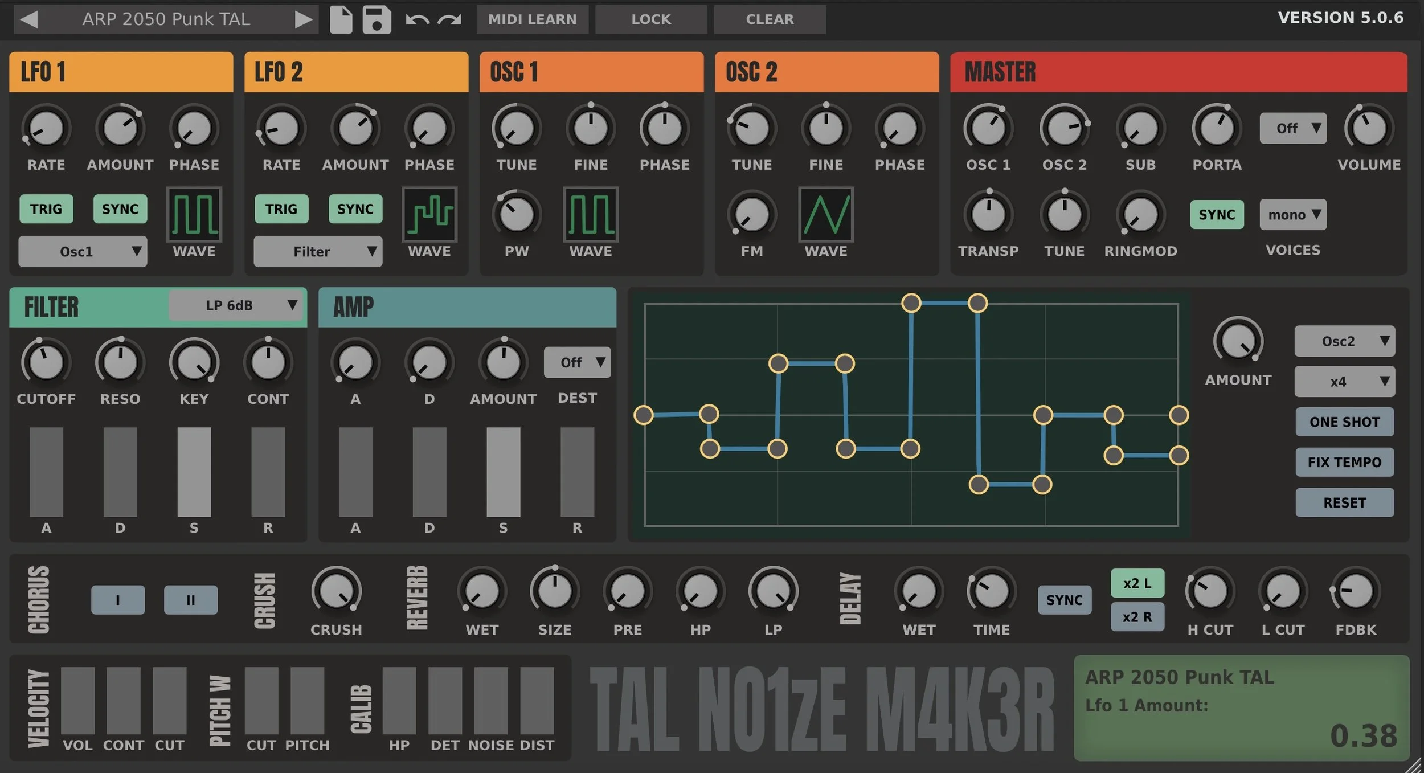The image size is (1424, 773).
Task: Open Master portamento mode Off dropdown
Action: (1293, 128)
